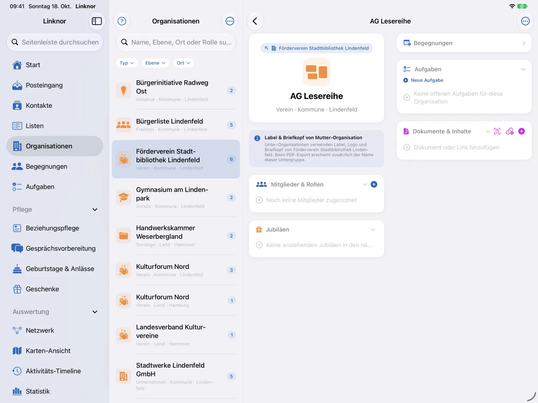Collapse Mitglieder & Rollen section chevron
The image size is (538, 403).
pos(365,185)
